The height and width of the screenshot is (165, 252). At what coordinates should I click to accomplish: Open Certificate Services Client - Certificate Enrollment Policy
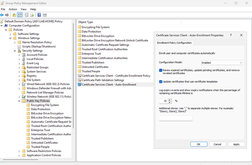(115, 75)
